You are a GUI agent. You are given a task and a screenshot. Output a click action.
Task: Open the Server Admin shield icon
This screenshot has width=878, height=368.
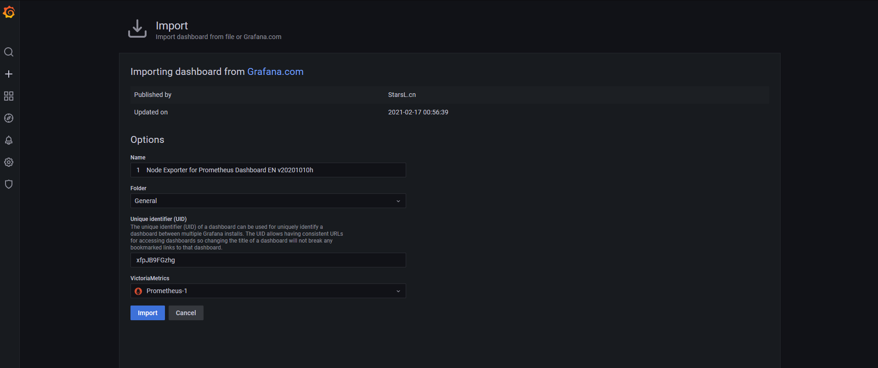pyautogui.click(x=9, y=184)
